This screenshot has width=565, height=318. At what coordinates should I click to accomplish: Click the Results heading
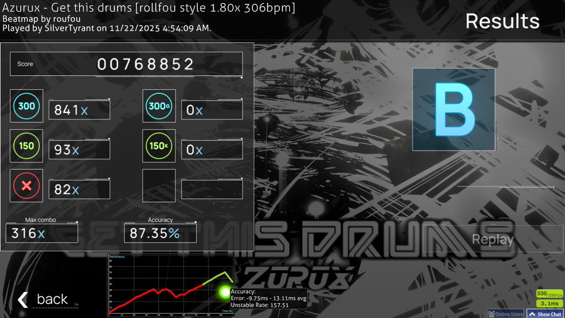(x=502, y=21)
